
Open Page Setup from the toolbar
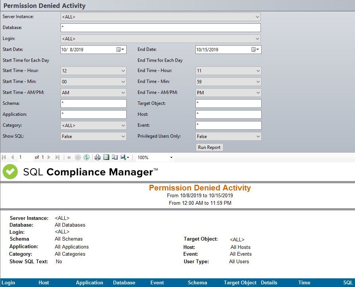[115, 157]
